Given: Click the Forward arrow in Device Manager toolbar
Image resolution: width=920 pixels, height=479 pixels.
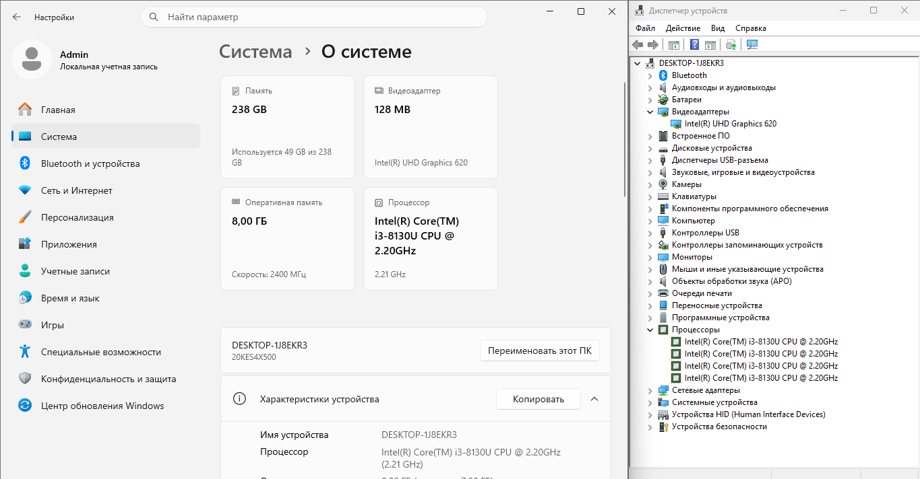Looking at the screenshot, I should (x=652, y=45).
